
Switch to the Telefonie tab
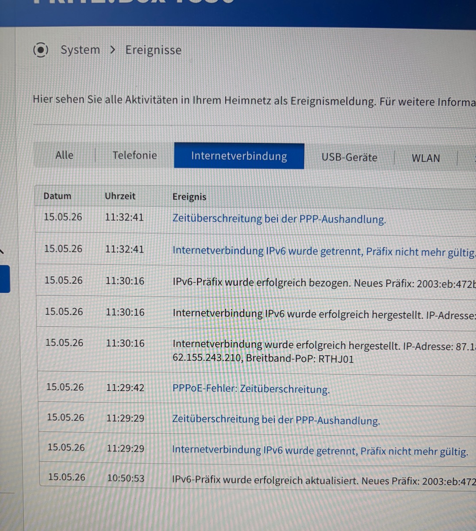coord(134,155)
